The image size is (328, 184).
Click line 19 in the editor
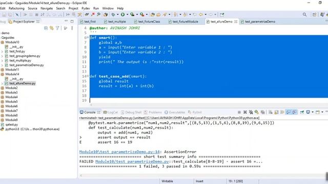pos(209,100)
